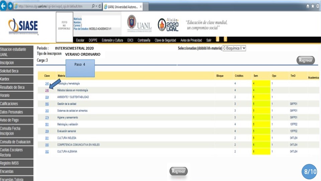
Task: Click the Bloque column header
Action: pyautogui.click(x=220, y=76)
